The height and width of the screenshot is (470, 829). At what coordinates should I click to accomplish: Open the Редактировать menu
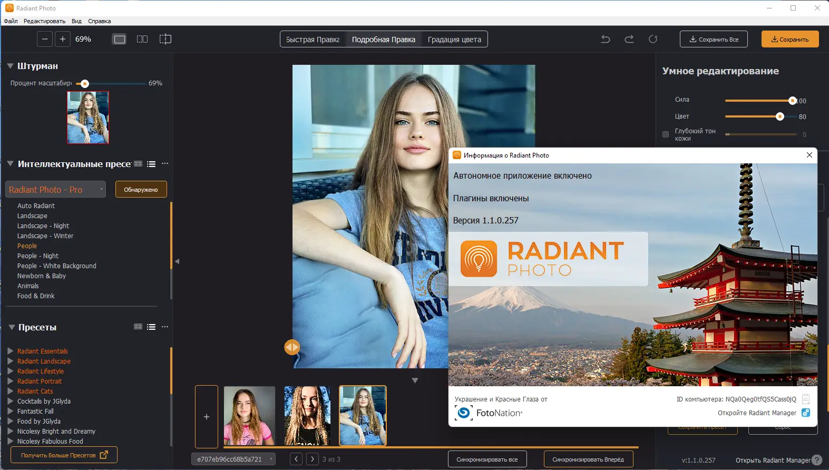[x=44, y=21]
